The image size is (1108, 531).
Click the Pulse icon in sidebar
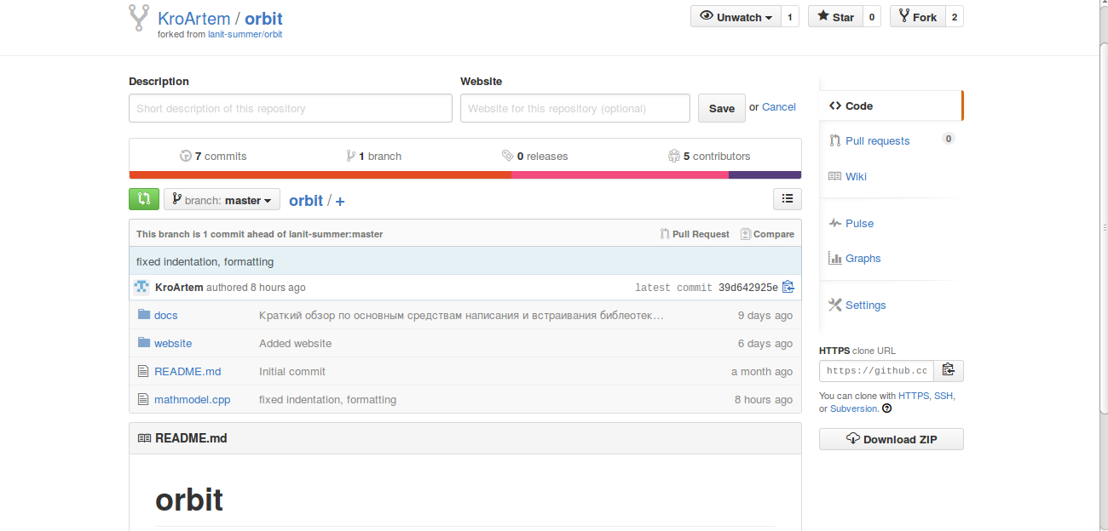(835, 223)
